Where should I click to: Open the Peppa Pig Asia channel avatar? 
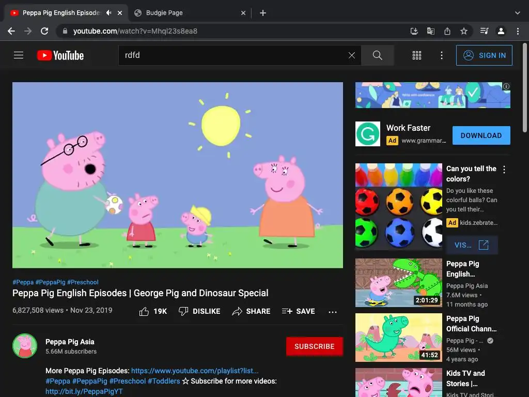[25, 346]
